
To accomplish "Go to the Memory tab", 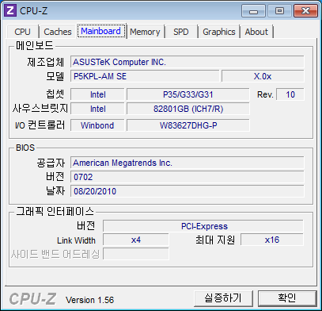I will [x=145, y=32].
